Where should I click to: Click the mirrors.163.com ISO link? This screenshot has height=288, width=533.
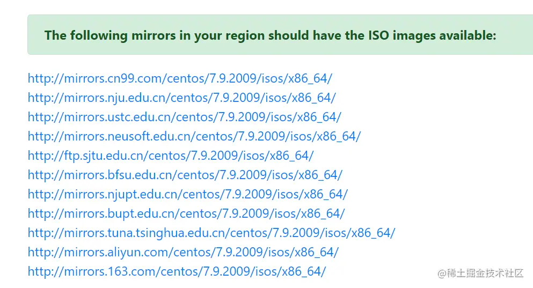[177, 271]
